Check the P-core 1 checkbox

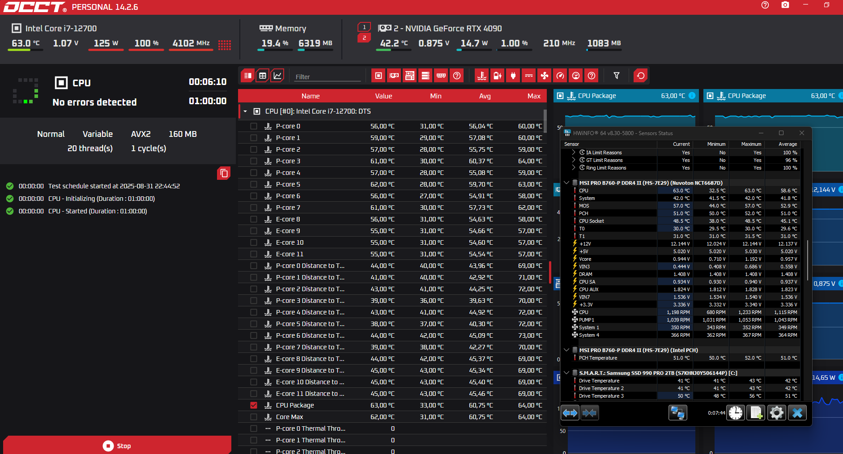[254, 138]
